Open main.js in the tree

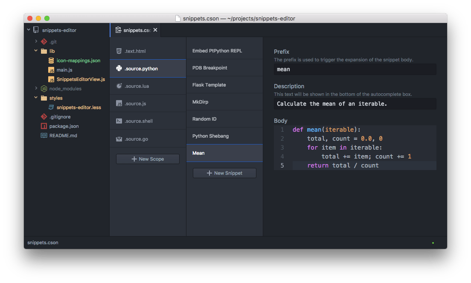tap(64, 70)
